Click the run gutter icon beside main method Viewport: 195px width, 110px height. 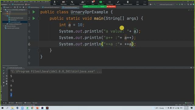pos(34,18)
